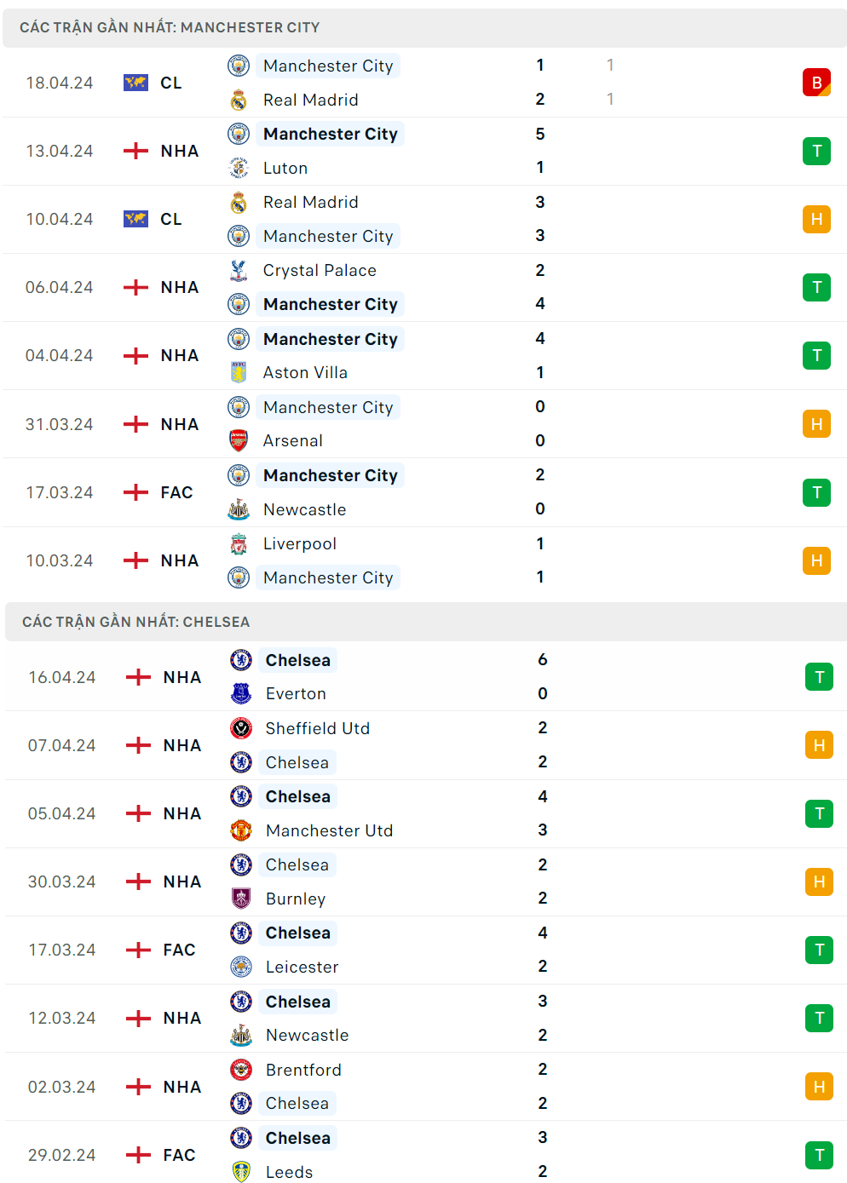The width and height of the screenshot is (847, 1183).
Task: Click the Luton club crest icon
Action: tap(239, 168)
